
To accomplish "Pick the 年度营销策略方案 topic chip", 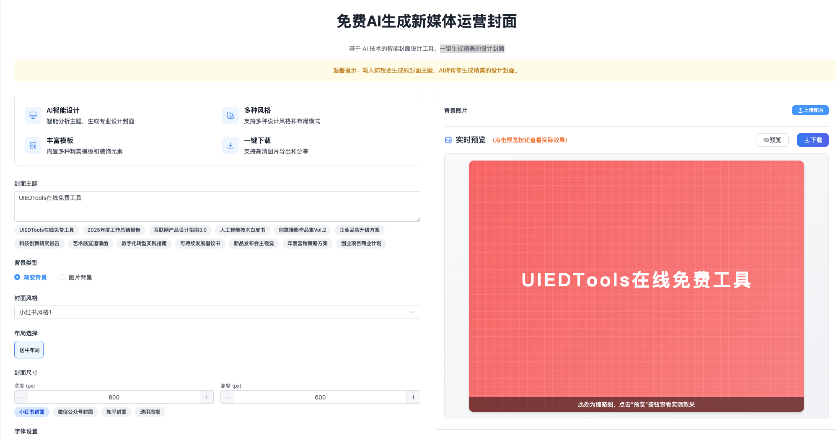I will point(308,244).
